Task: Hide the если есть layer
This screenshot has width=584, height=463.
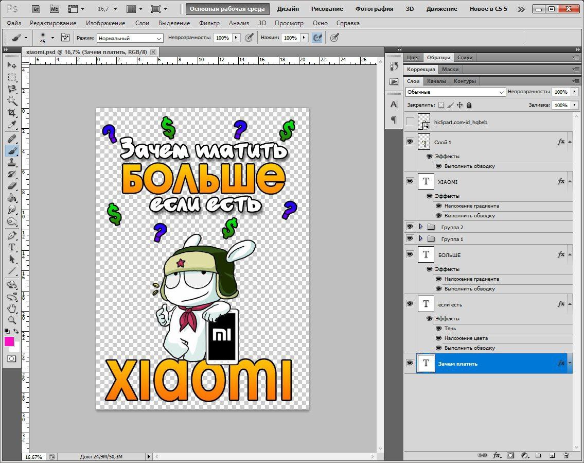Action: click(x=410, y=304)
